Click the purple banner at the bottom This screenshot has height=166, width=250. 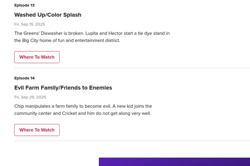pyautogui.click(x=174, y=162)
